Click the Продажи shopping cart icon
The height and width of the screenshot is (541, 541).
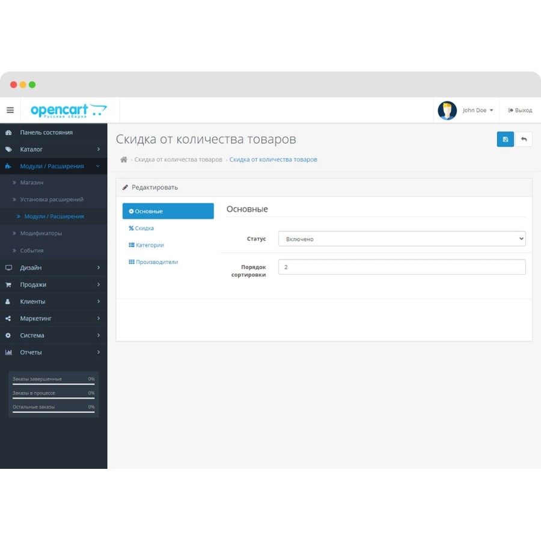(x=8, y=285)
